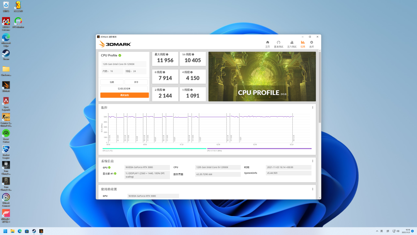Click the SystemInfo version v5.44.969
This screenshot has height=235, width=417.
pos(288,173)
